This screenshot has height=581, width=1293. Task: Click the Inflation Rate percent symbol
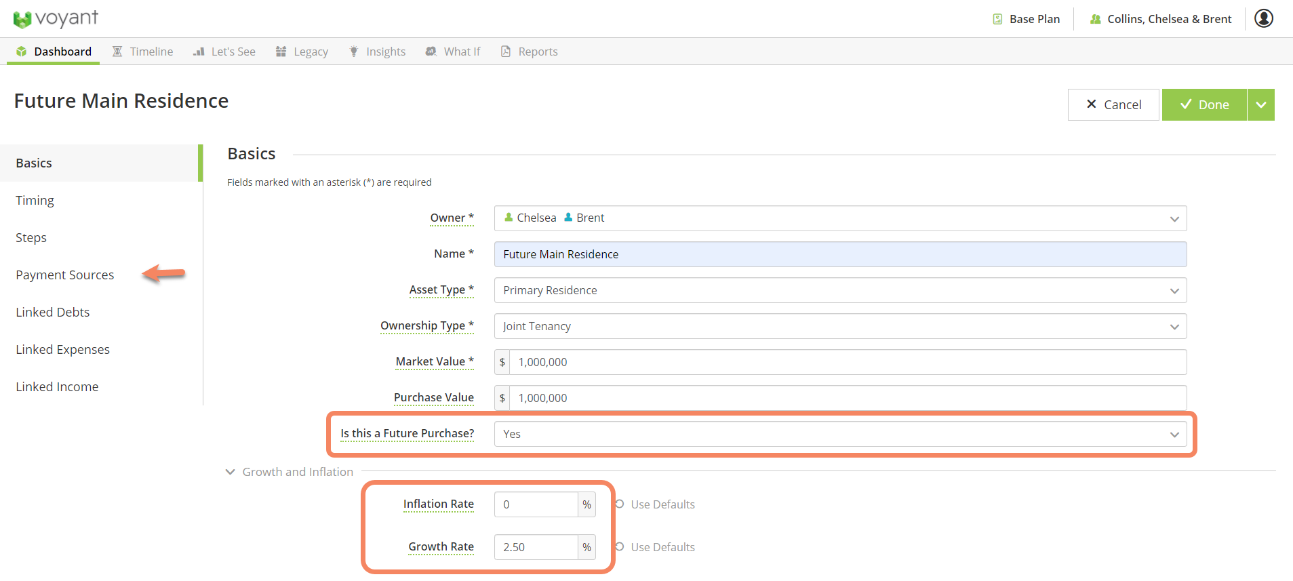pyautogui.click(x=586, y=504)
